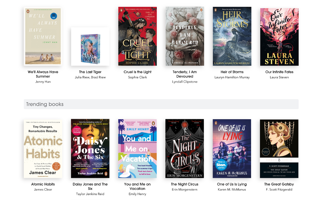Viewport: 328px width, 200px height.
Task: Select The Night Circus book cover
Action: tap(185, 149)
